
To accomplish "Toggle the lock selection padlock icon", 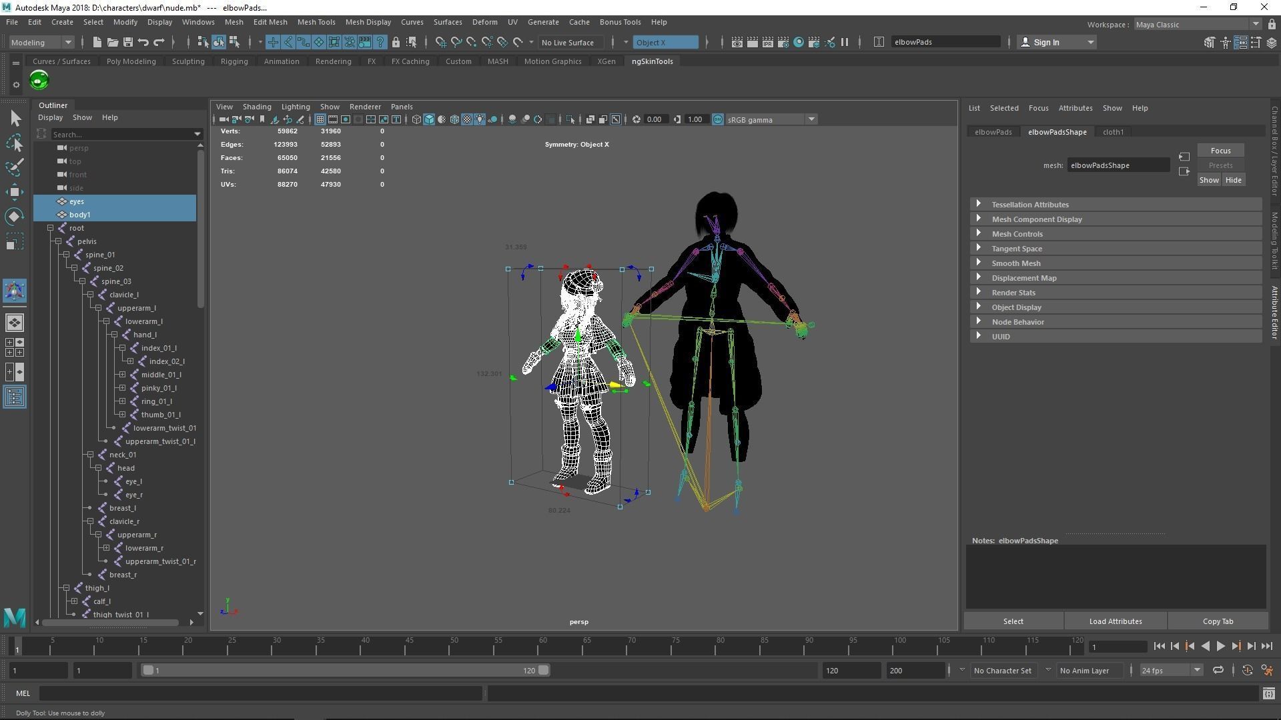I will 396,42.
